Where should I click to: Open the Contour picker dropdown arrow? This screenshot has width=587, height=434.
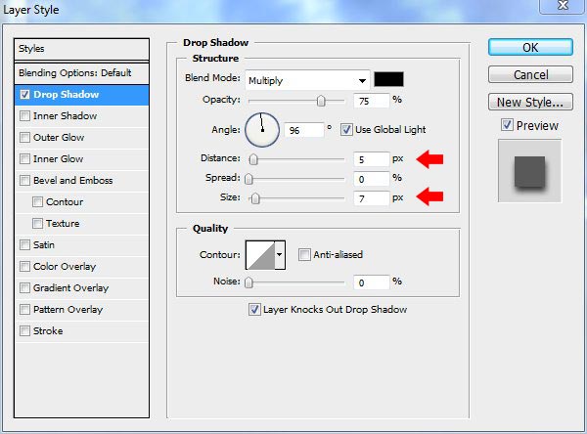[280, 255]
